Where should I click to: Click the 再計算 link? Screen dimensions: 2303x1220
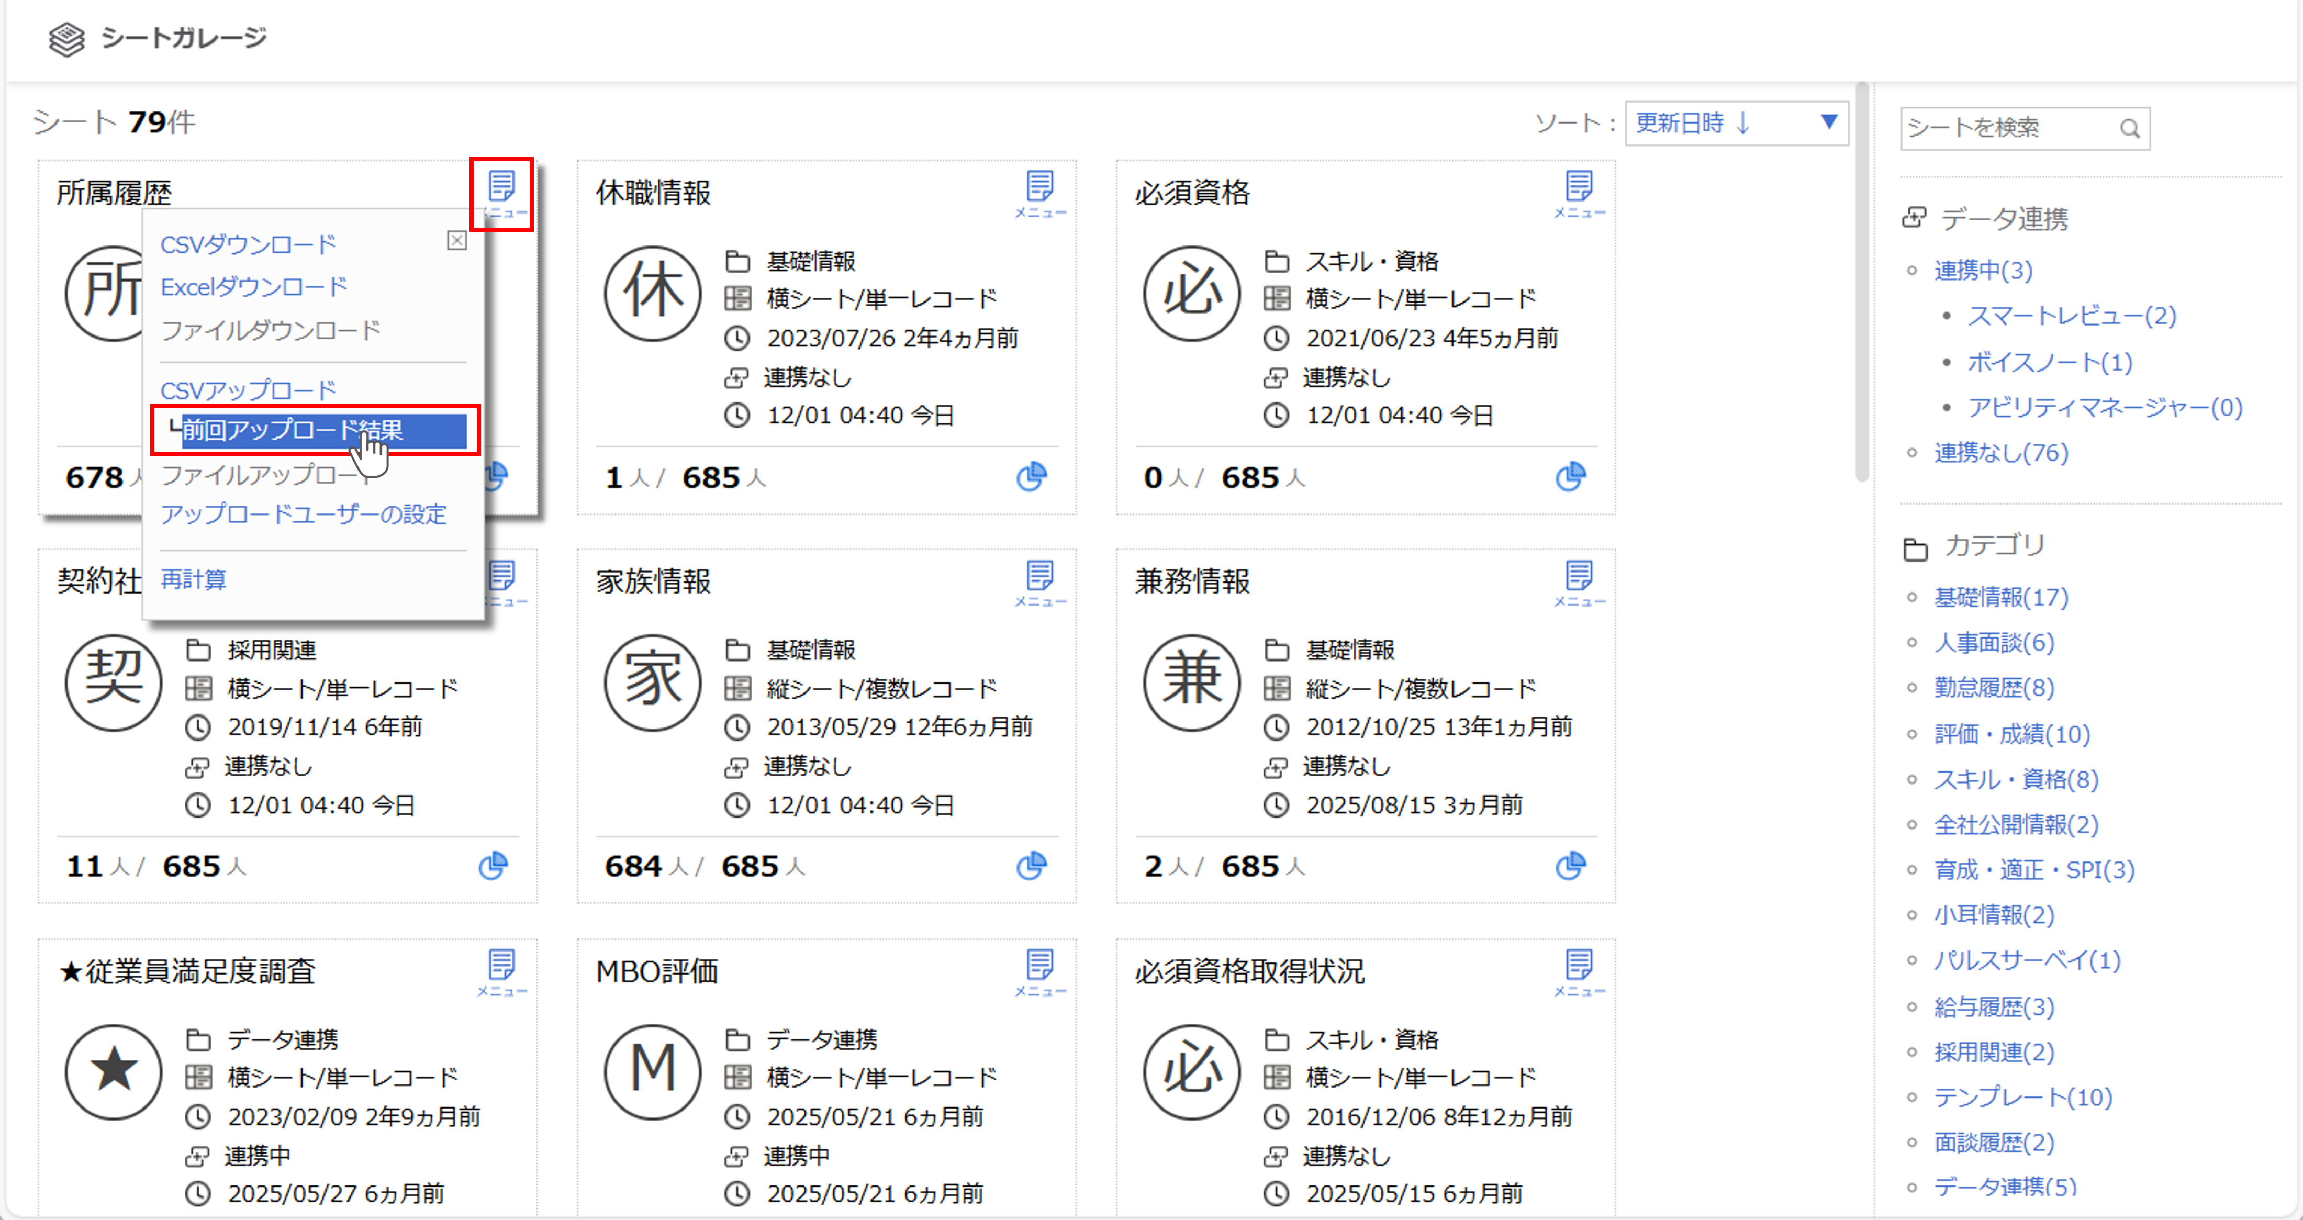click(193, 579)
